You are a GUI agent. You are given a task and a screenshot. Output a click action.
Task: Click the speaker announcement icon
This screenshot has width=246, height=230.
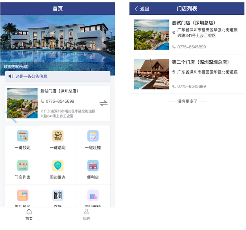11,76
